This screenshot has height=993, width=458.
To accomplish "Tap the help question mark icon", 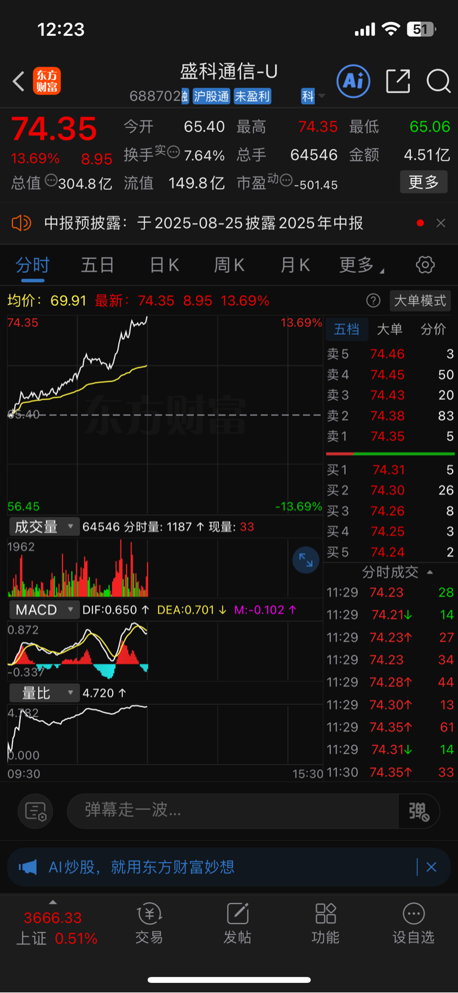I will 373,300.
